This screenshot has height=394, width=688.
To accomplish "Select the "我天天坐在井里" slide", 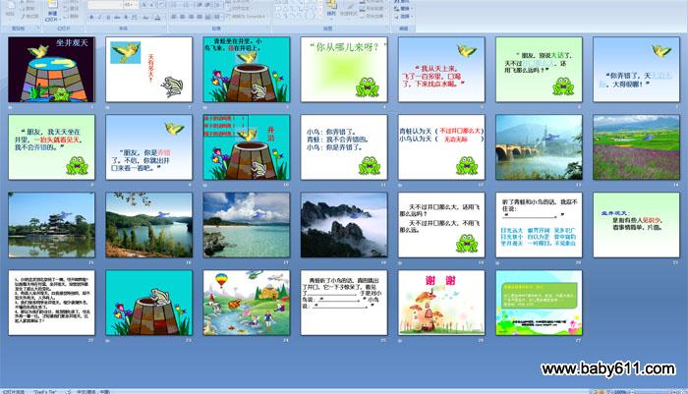I will click(x=51, y=147).
